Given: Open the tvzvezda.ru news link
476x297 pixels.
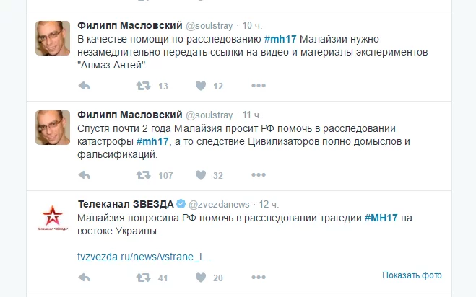Looking at the screenshot, I should click(x=144, y=257).
